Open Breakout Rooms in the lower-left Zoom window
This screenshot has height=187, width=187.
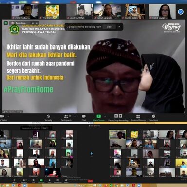(x=58, y=181)
